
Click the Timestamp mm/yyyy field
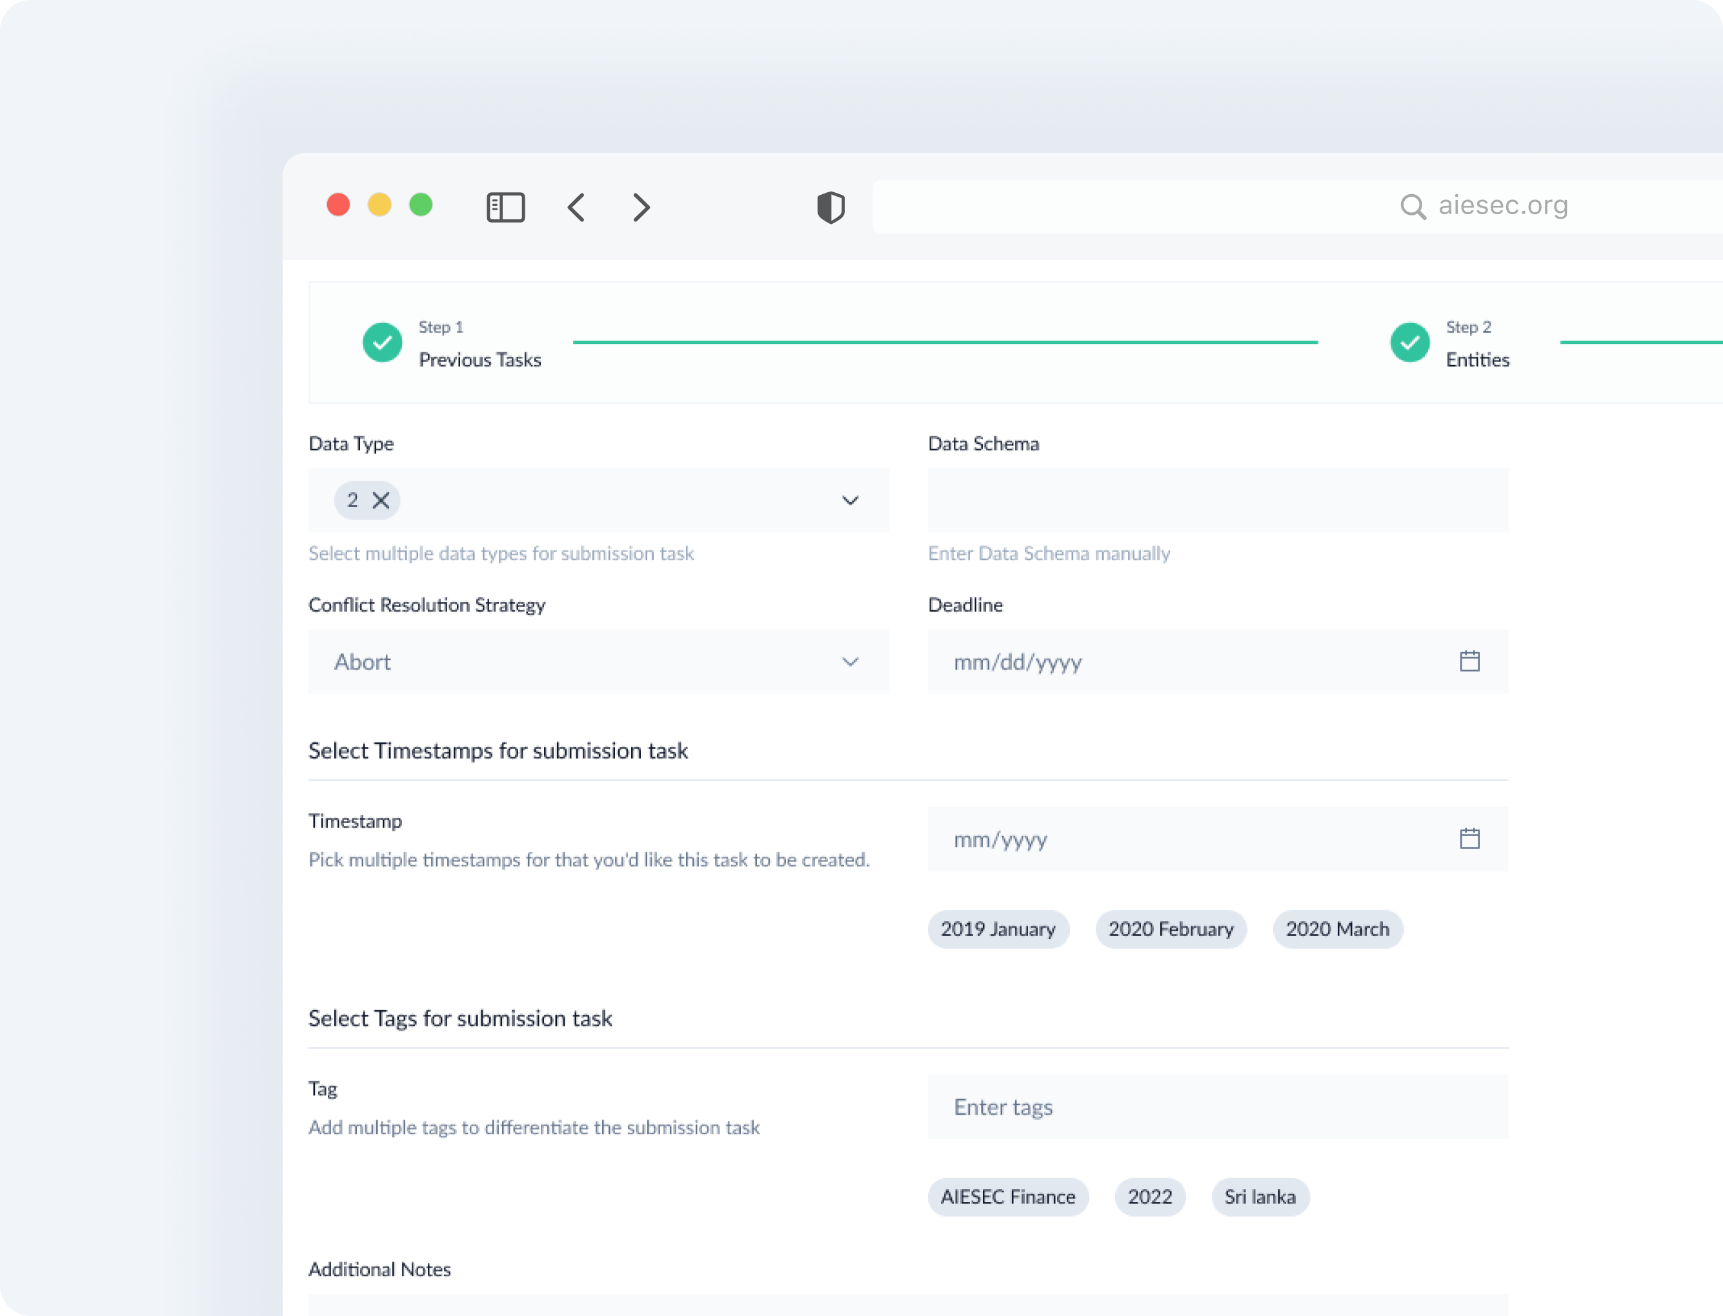[x=1218, y=840]
